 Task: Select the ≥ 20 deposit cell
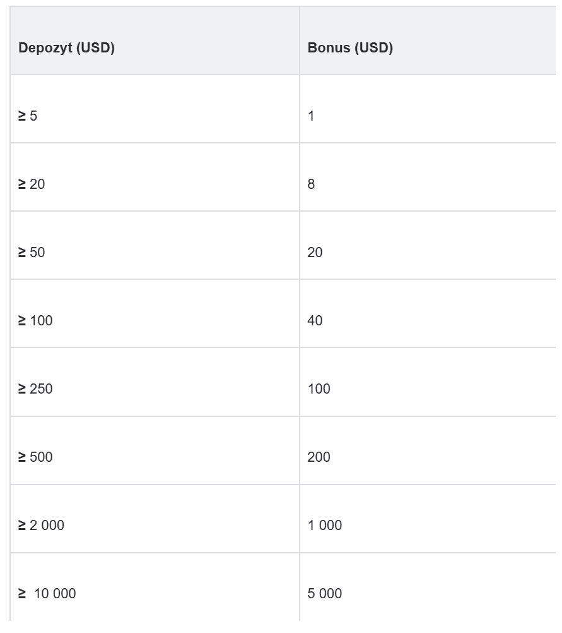(x=32, y=184)
